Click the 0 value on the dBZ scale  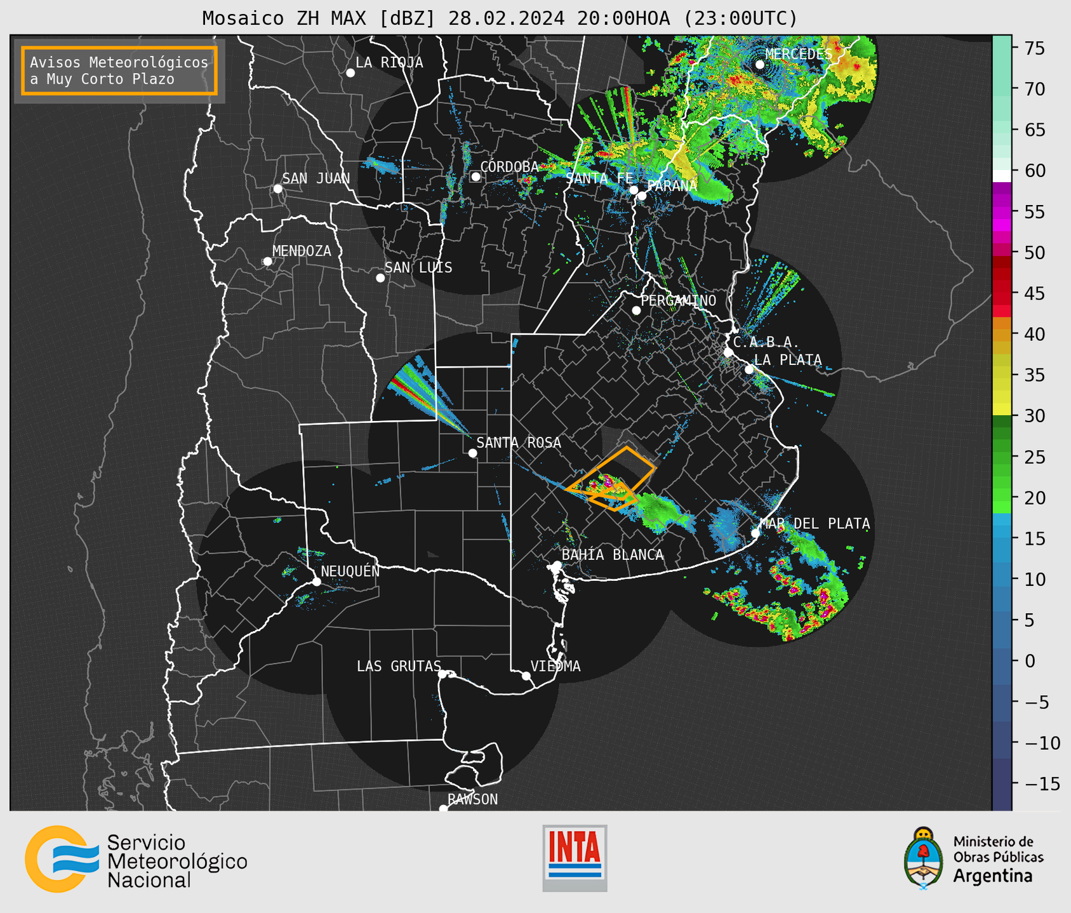pos(1030,661)
